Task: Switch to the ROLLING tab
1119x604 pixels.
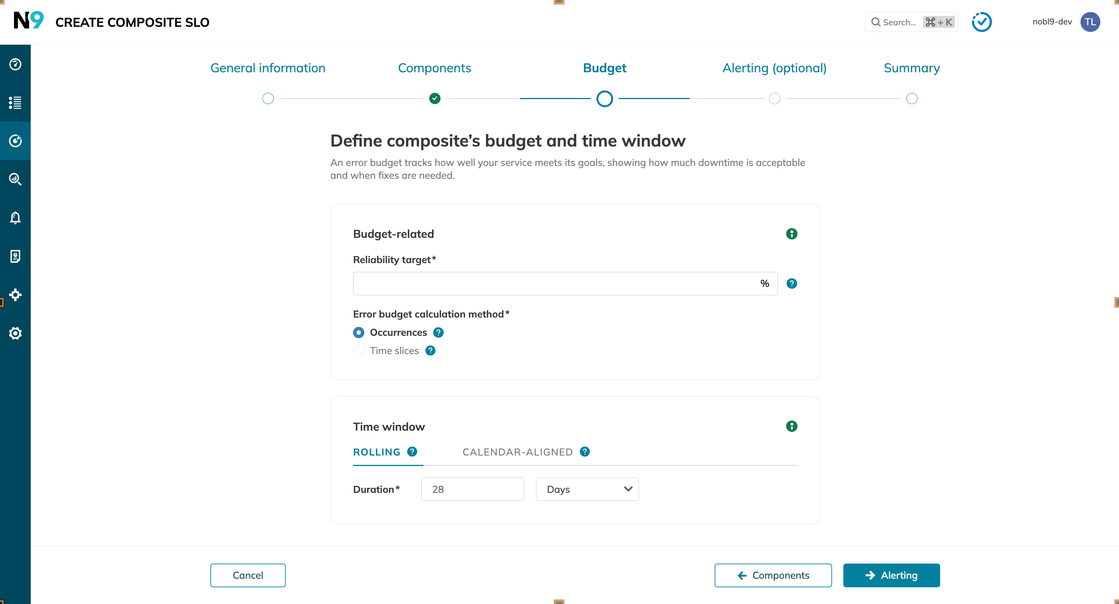Action: pos(376,452)
